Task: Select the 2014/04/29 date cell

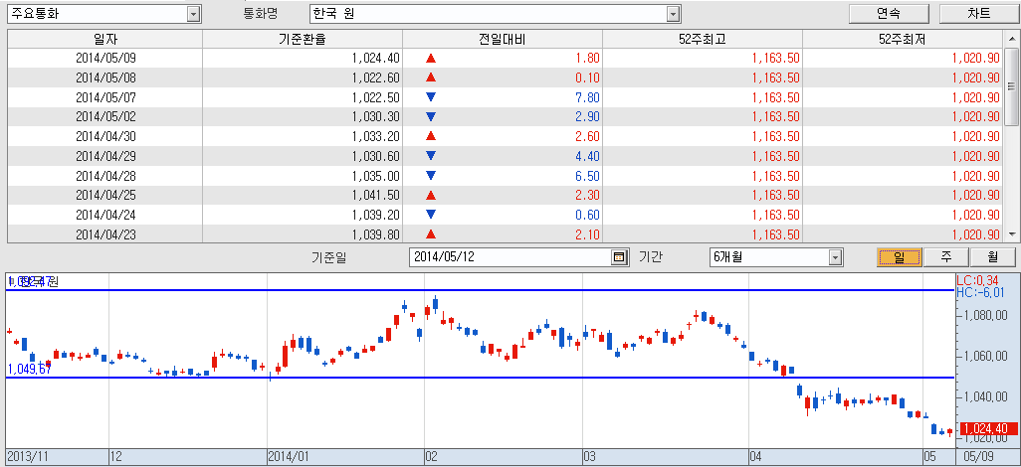Action: pos(105,155)
